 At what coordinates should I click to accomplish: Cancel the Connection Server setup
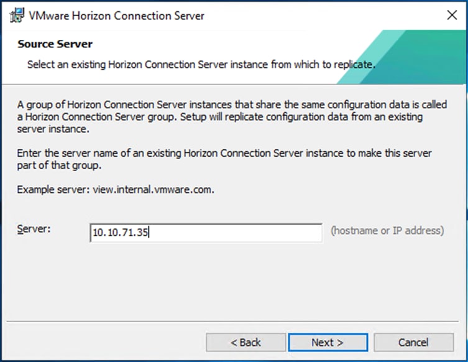(x=413, y=342)
